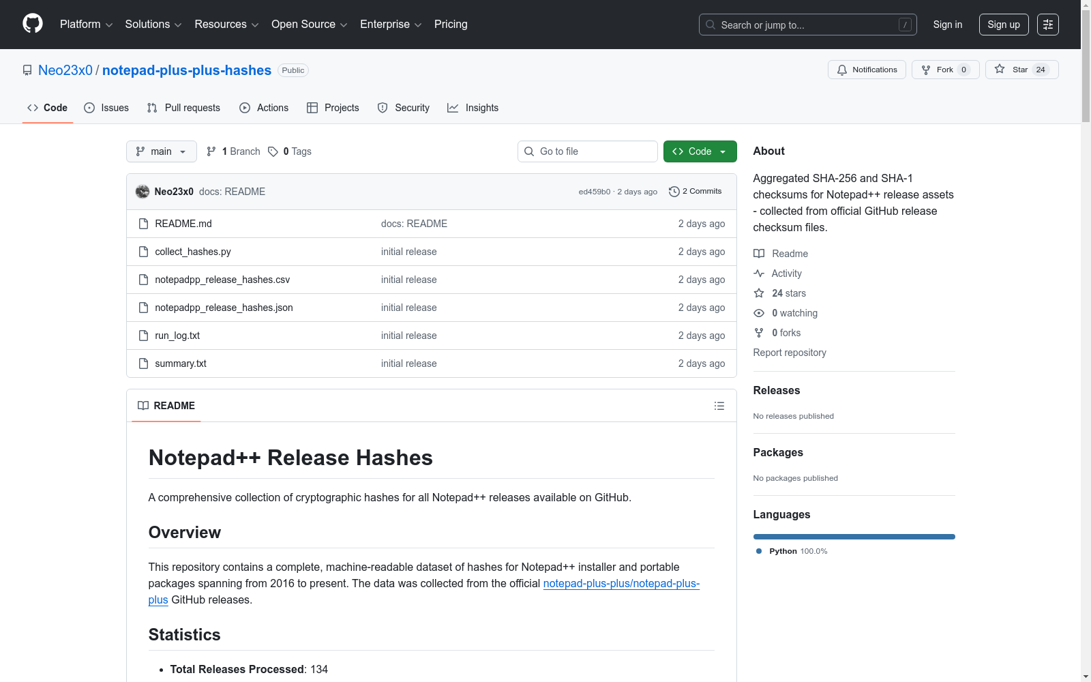Screen dimensions: 1091x682
Task: Click the Neo23x0 avatar in commit row
Action: click(x=143, y=192)
